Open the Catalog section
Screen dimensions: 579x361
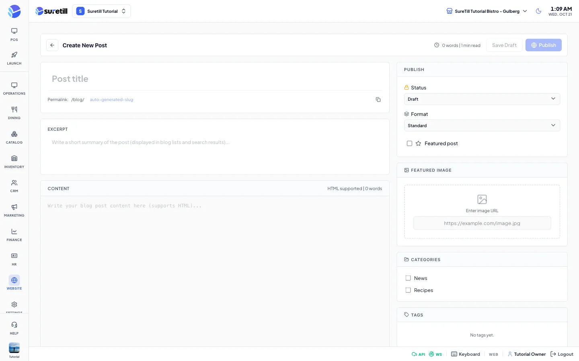click(x=14, y=138)
